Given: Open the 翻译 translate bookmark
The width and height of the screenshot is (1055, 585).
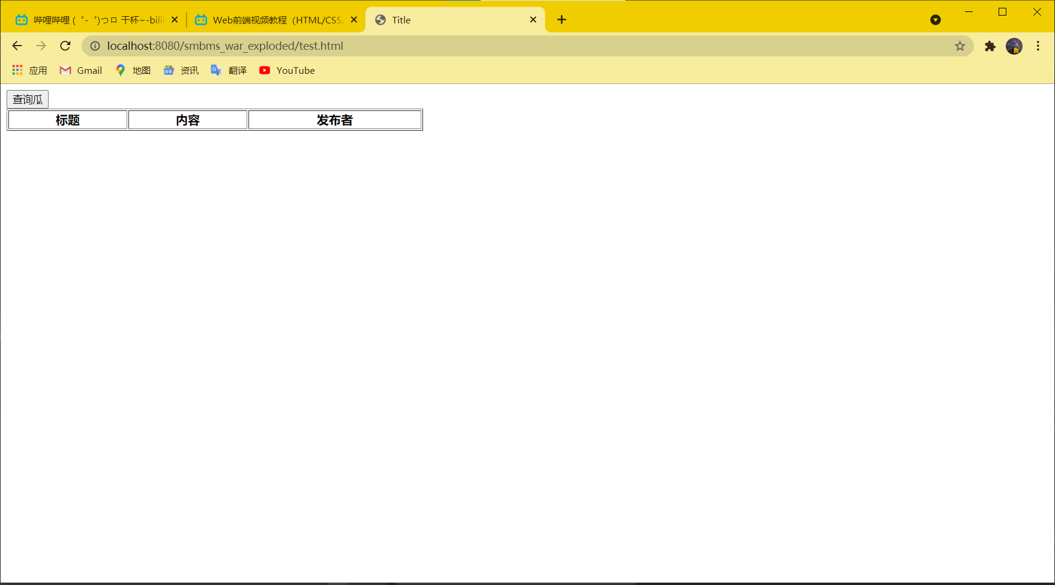Looking at the screenshot, I should [x=229, y=71].
